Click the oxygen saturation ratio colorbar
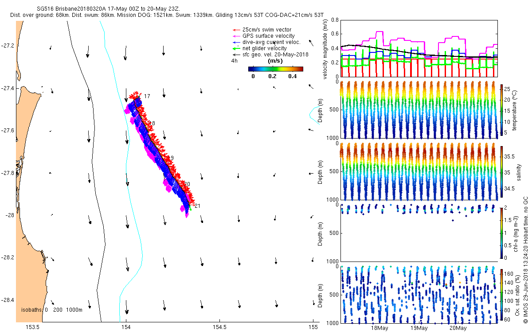 (x=502, y=295)
